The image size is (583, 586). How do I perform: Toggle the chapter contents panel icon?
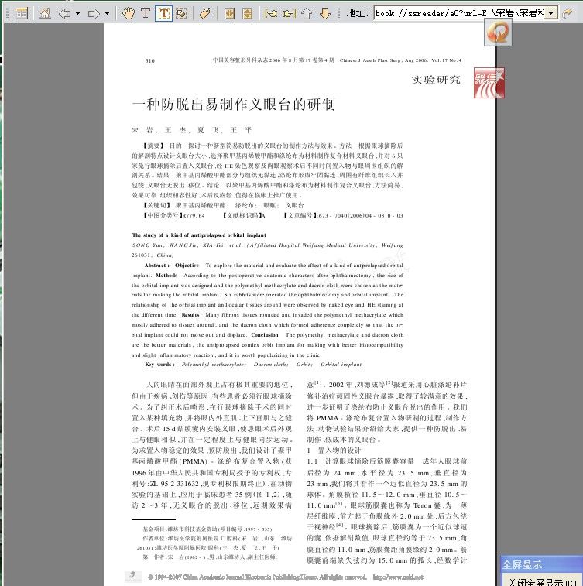coord(21,13)
